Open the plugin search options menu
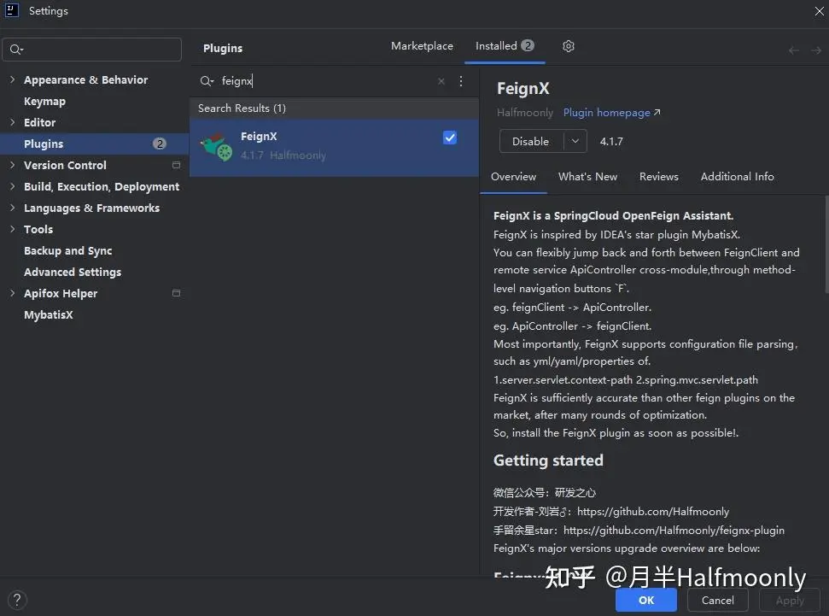829x616 pixels. (x=461, y=81)
